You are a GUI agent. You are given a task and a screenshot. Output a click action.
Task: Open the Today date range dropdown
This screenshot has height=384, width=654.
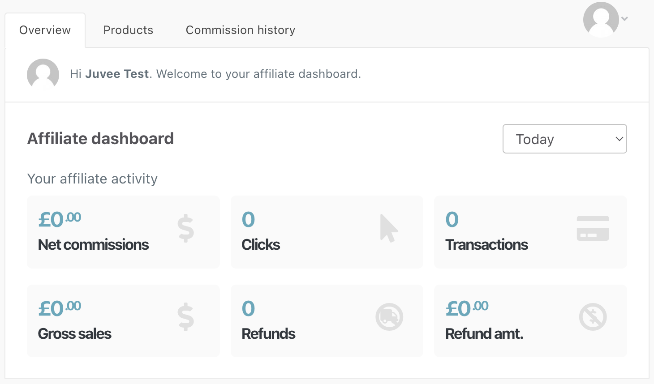(555, 139)
